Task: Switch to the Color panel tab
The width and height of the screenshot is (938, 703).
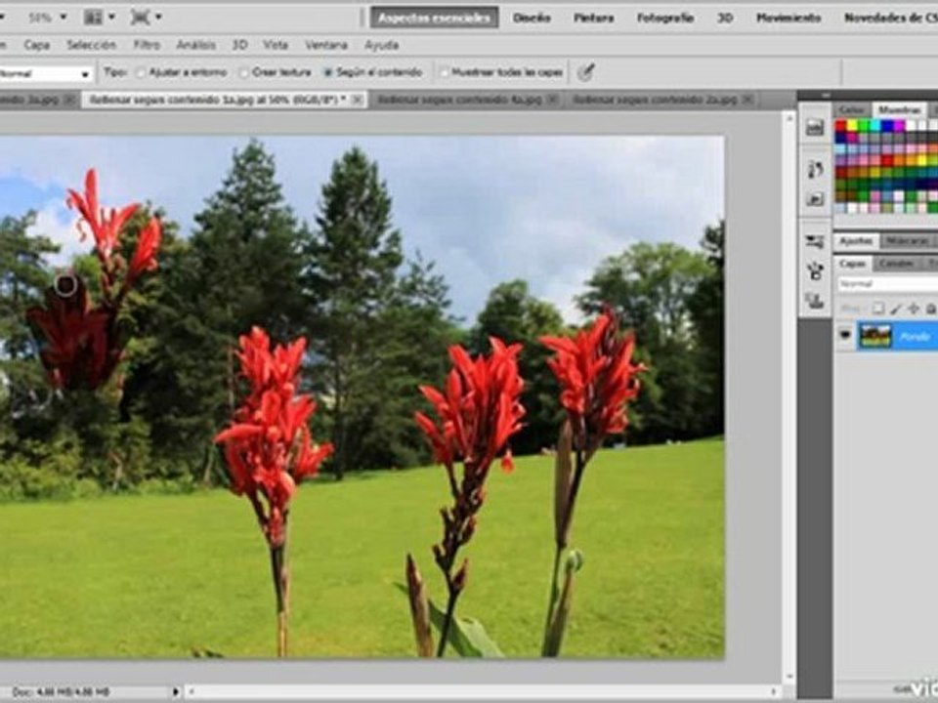Action: click(x=852, y=110)
